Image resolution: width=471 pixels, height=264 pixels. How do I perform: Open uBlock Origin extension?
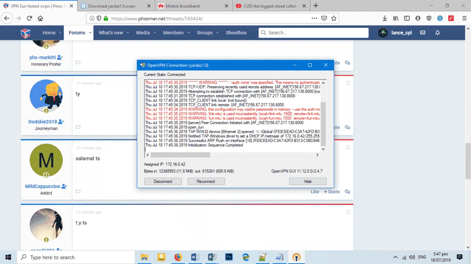(429, 18)
